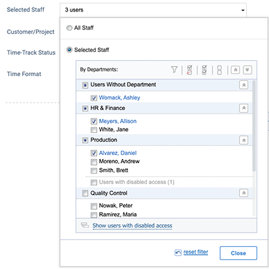
Task: Expand all departments using double-down arrow icon
Action: pos(248,70)
